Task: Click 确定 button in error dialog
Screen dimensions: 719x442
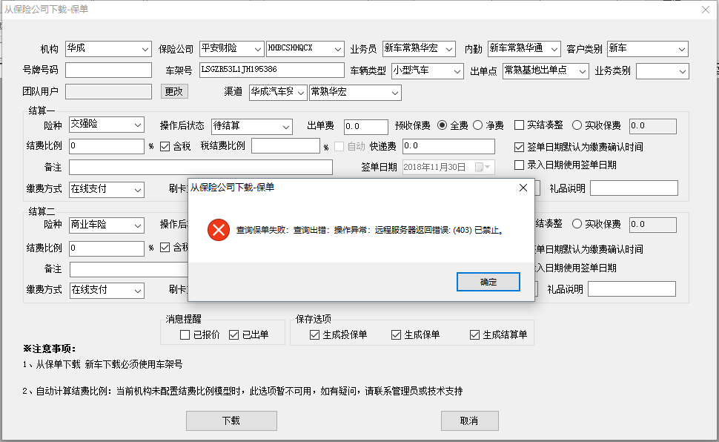Action: 488,282
